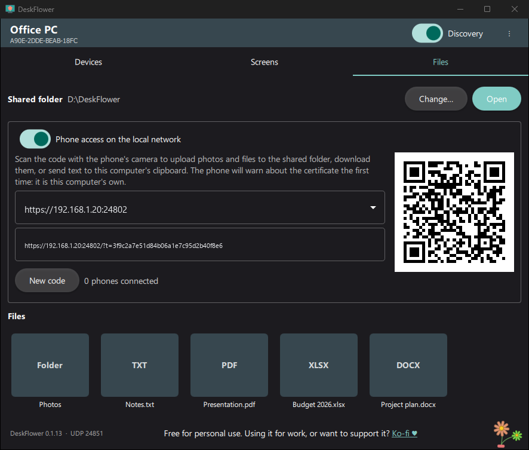Click the DeskFlower 0.1.13 version text
The height and width of the screenshot is (450, 529).
click(x=36, y=433)
